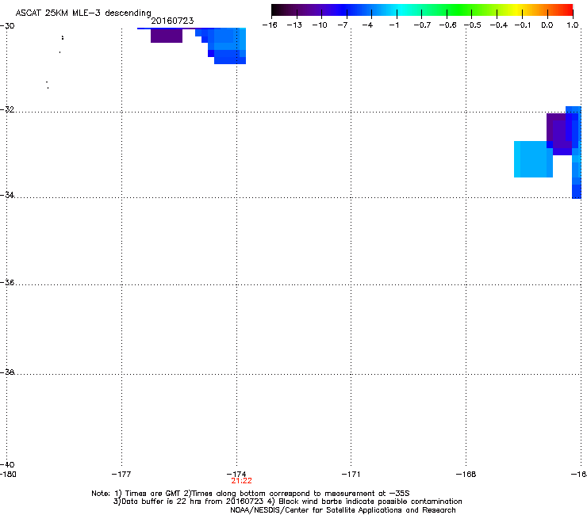This screenshot has width=587, height=515.
Task: Click the "-30" latitude label
Action: click(x=7, y=26)
